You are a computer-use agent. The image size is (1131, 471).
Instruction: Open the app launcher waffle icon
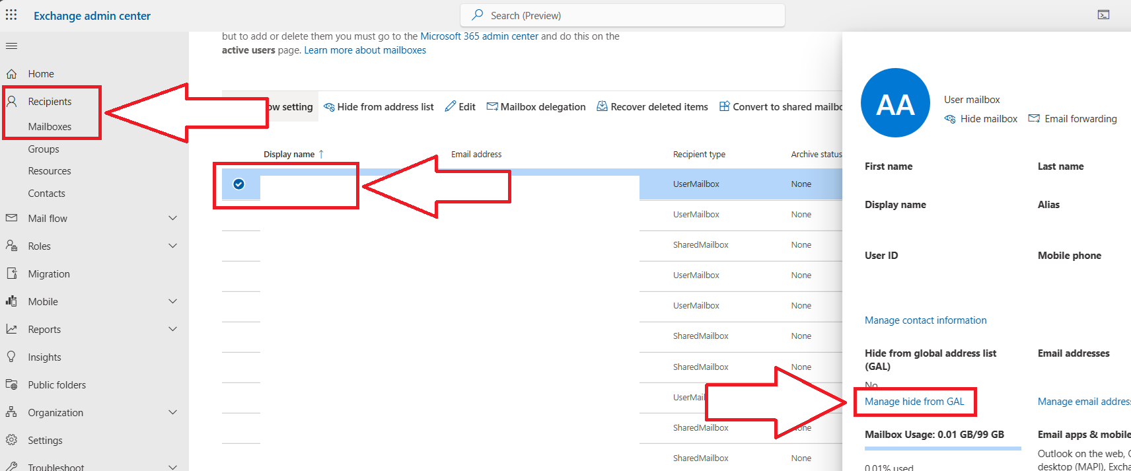(x=11, y=15)
